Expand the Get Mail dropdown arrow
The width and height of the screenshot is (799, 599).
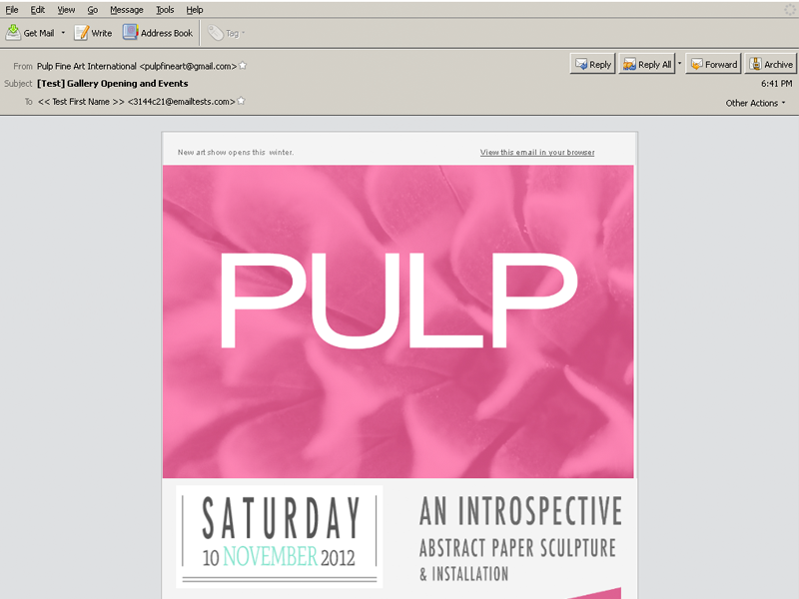point(63,33)
